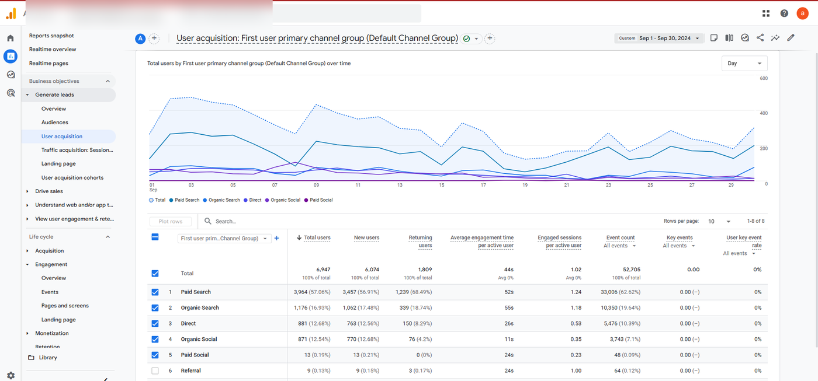Sort by Average engagement time column header
818x381 pixels.
coord(482,242)
